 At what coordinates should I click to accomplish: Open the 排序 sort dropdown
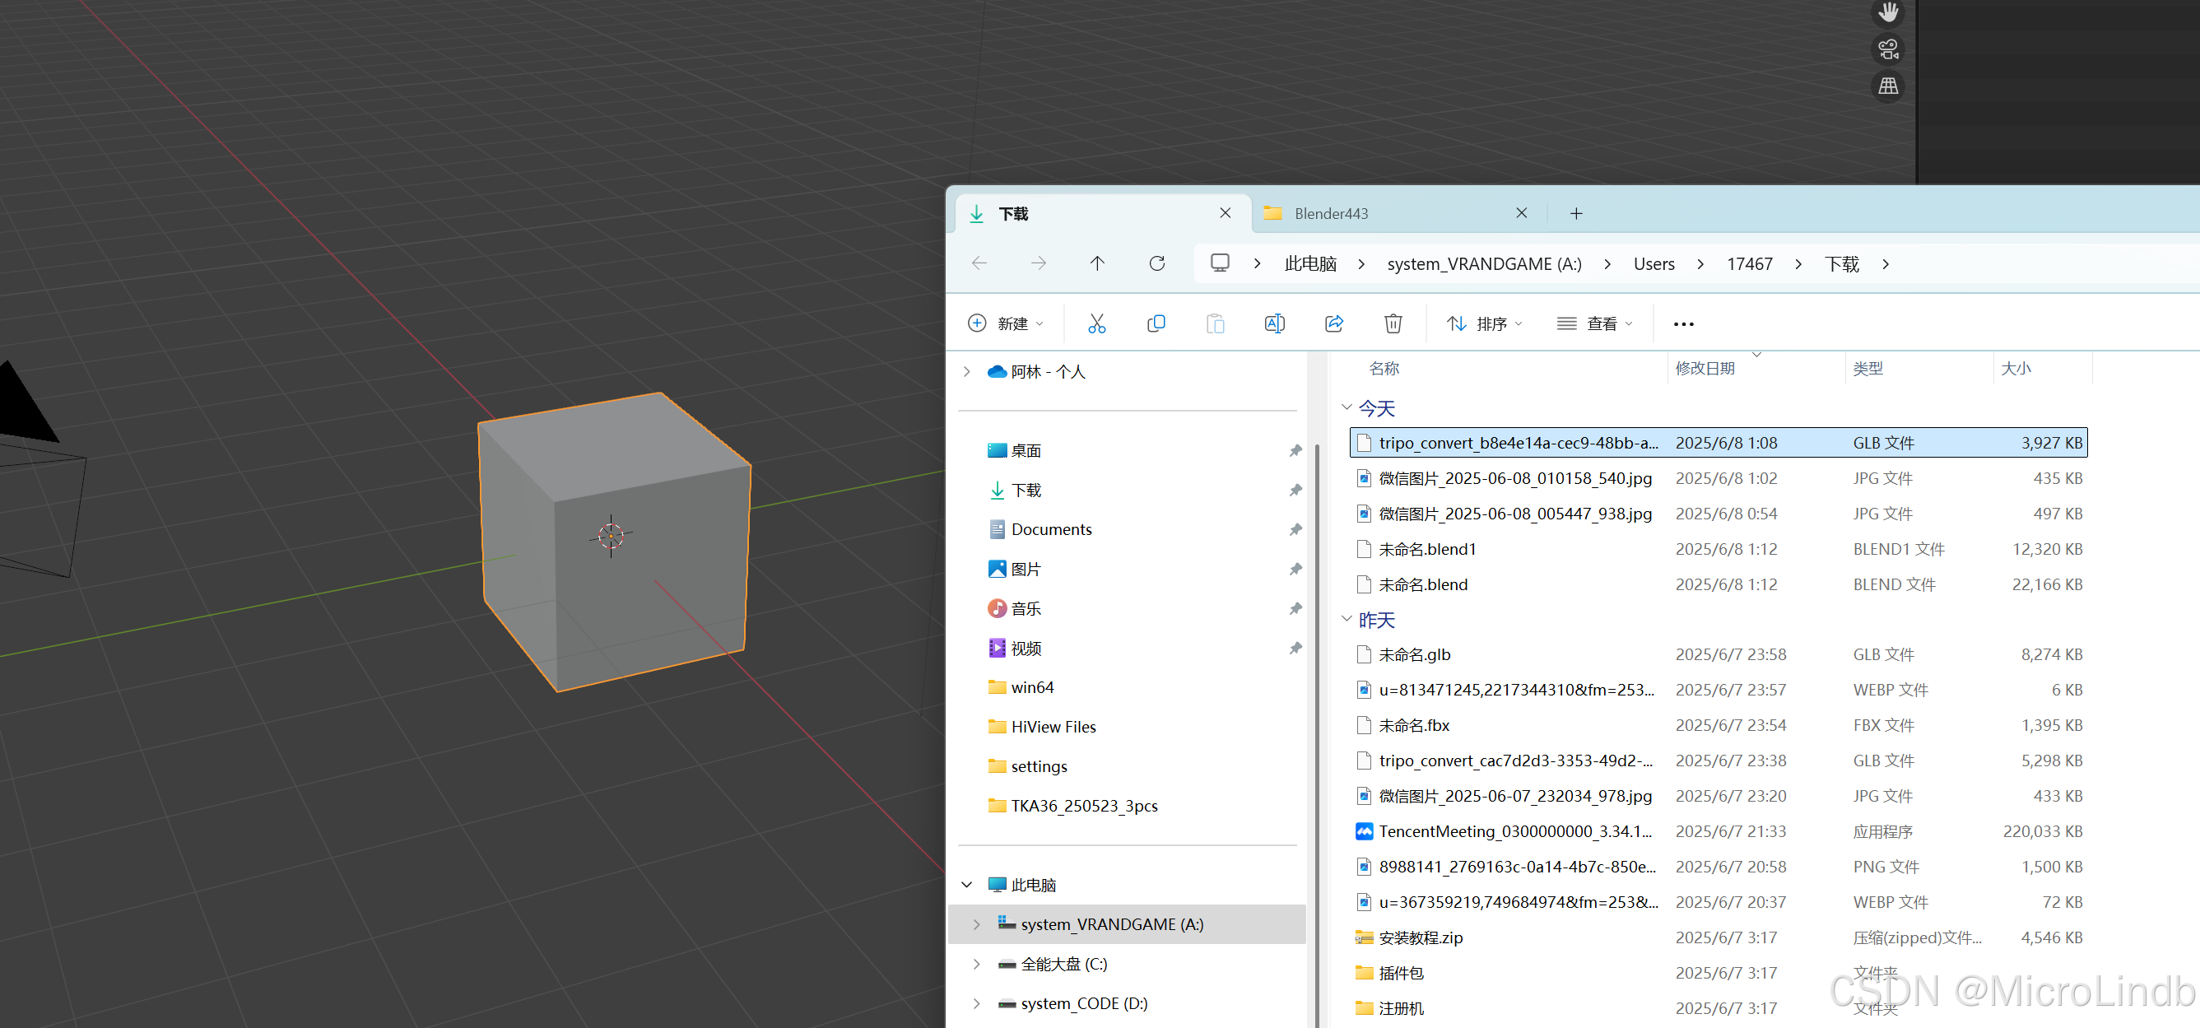pyautogui.click(x=1484, y=323)
